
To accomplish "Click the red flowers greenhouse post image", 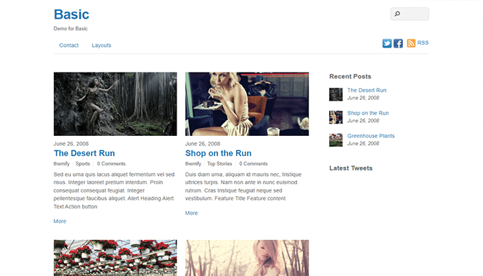I will click(x=115, y=258).
